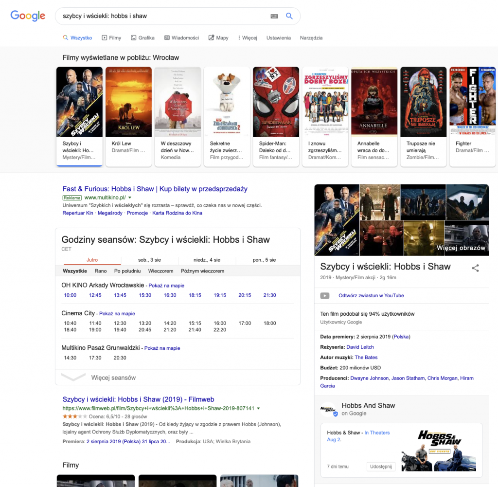
Task: Show OH KINO Arkady on map
Action: click(x=166, y=286)
